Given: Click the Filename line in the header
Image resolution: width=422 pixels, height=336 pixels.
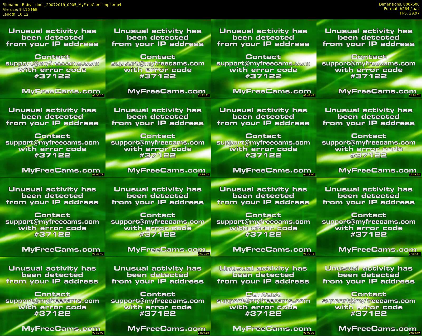Looking at the screenshot, I should point(62,5).
